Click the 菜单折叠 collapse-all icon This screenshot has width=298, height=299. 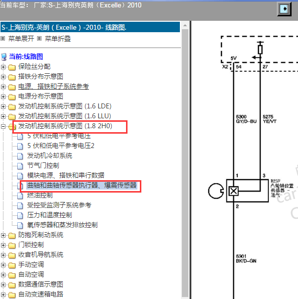point(39,39)
